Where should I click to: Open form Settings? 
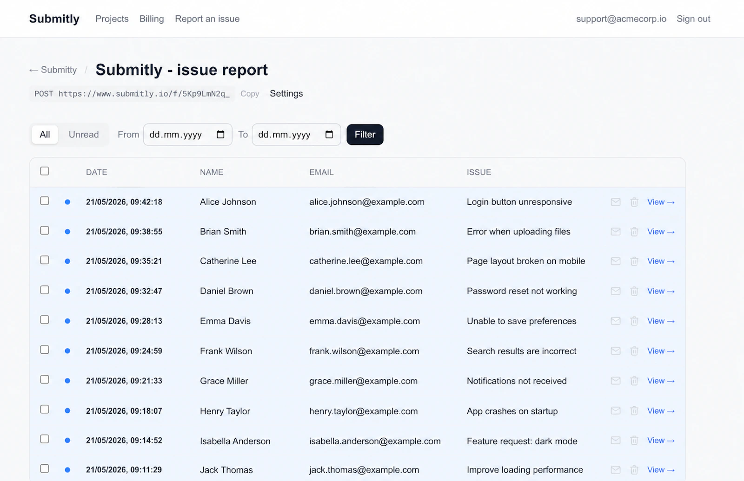(x=286, y=94)
